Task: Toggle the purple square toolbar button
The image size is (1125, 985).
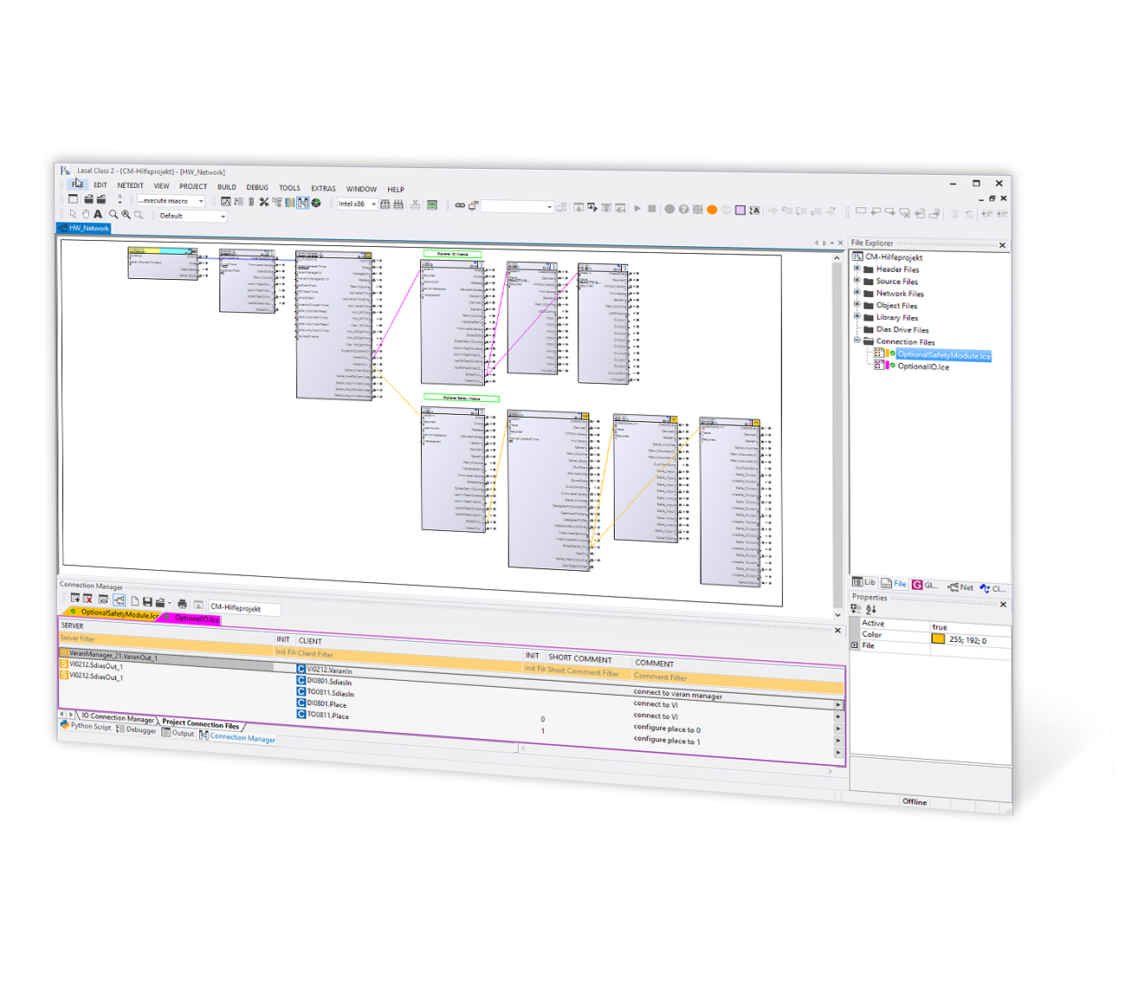Action: [740, 211]
